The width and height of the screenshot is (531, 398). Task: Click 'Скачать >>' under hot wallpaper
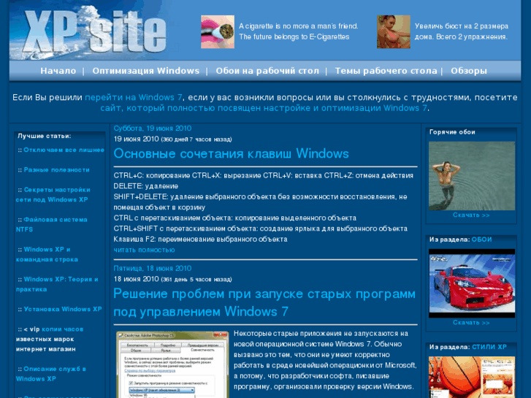471,215
